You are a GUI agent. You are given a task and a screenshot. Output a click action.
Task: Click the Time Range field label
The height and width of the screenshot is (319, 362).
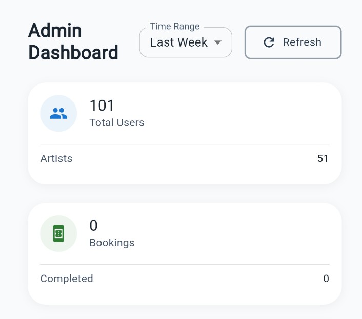point(174,27)
